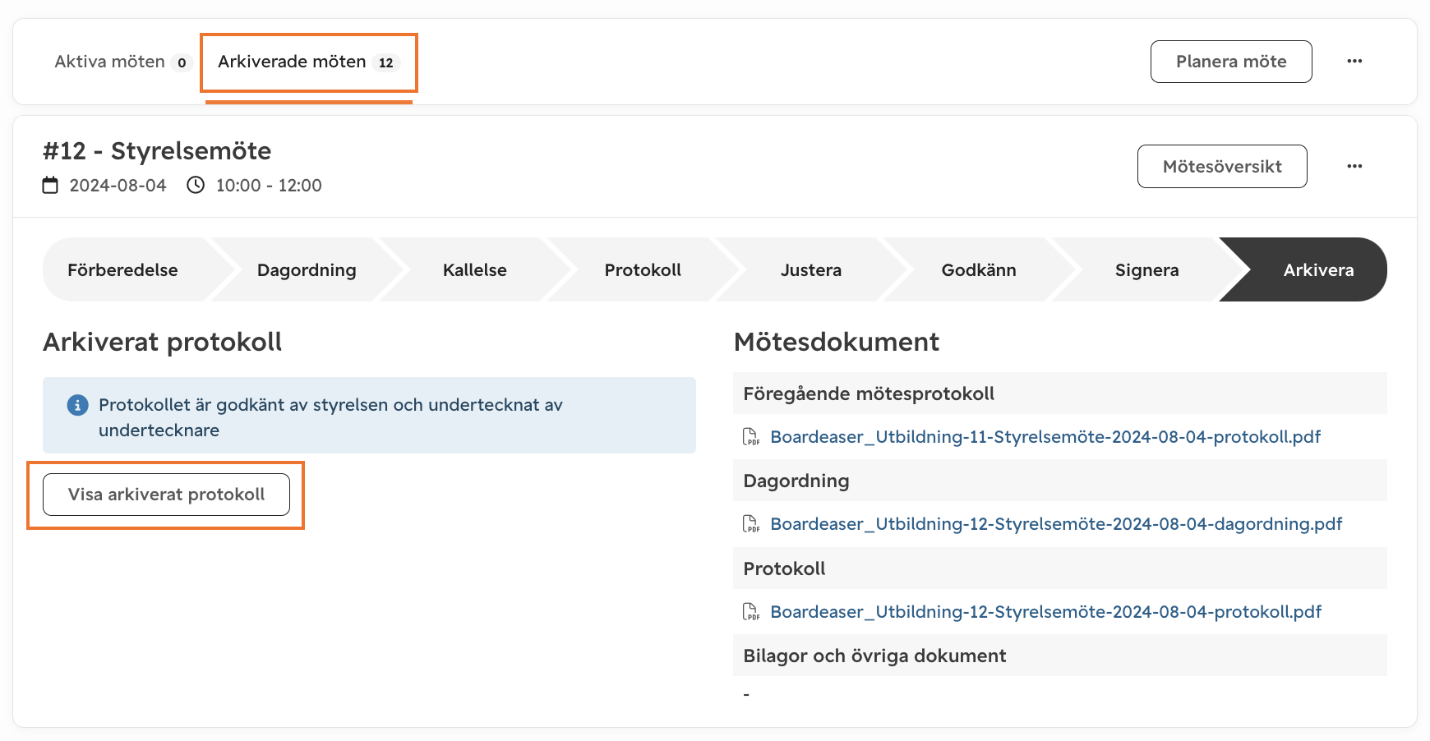Click the time text 10:00 - 12:00
Image resolution: width=1430 pixels, height=741 pixels.
click(269, 186)
